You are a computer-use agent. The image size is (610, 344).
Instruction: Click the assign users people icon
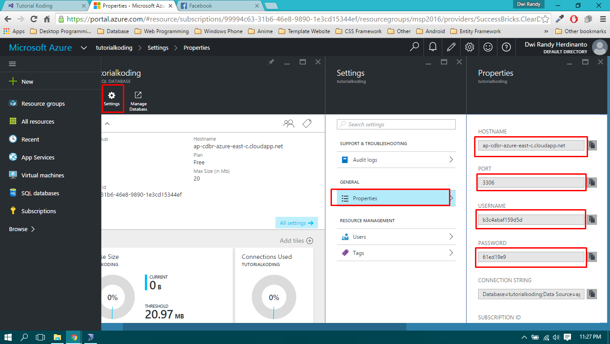coord(289,123)
